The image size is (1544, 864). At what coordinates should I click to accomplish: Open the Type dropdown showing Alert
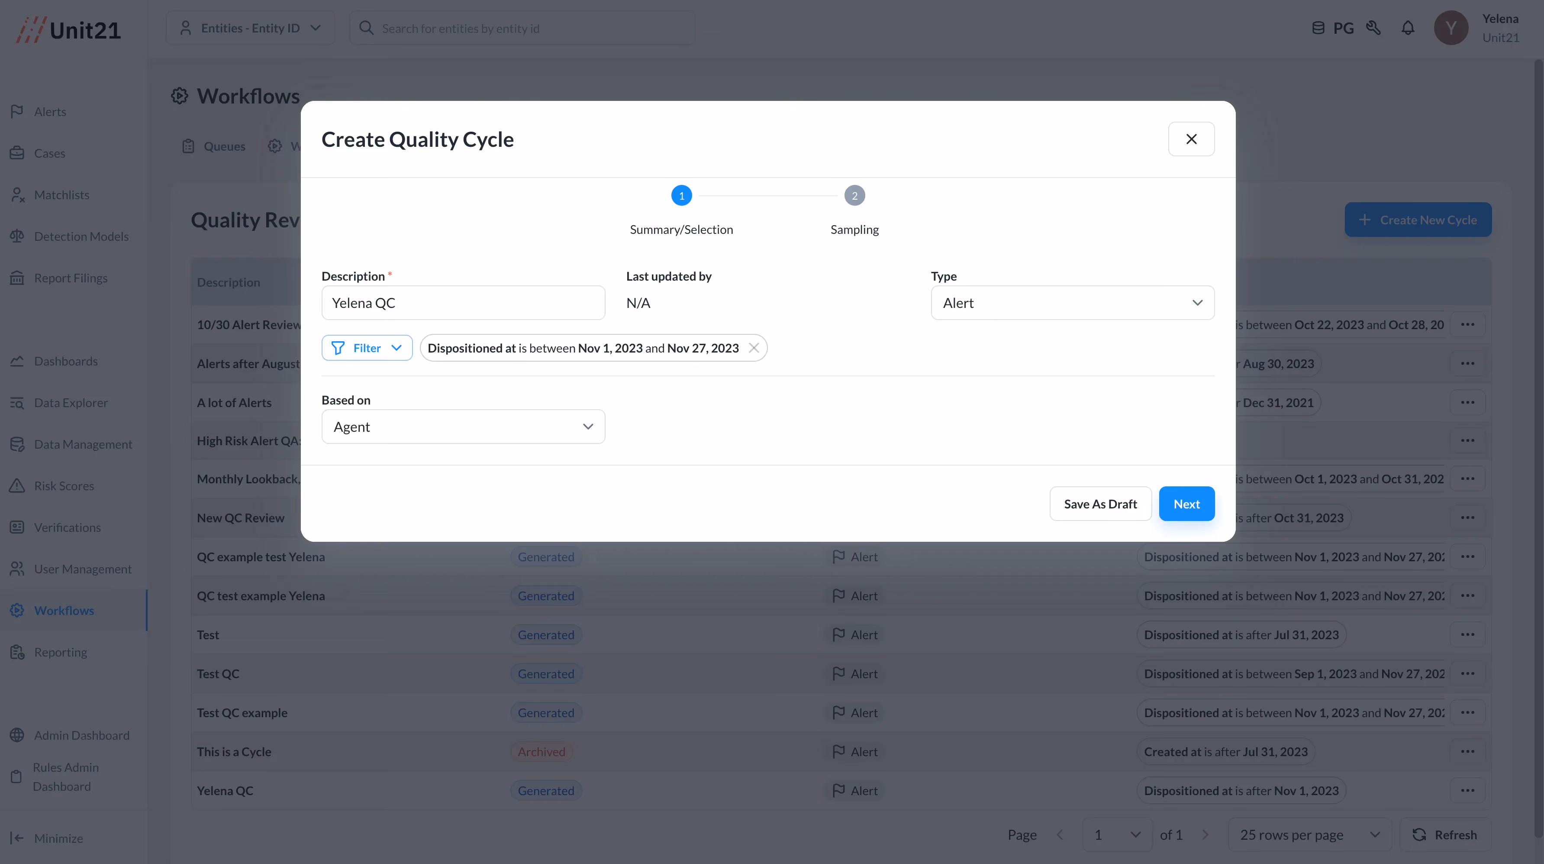1072,303
